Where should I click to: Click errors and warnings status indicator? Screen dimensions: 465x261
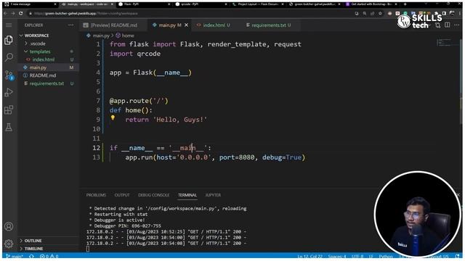coord(49,256)
